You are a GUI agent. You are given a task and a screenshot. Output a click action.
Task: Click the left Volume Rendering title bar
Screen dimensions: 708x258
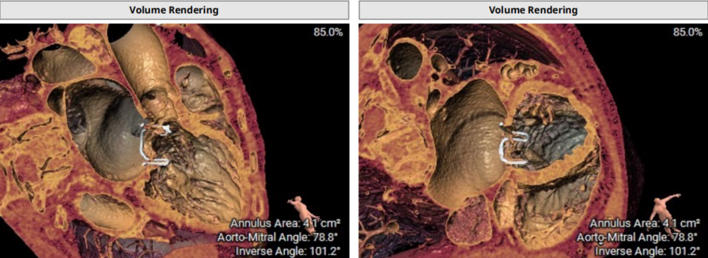point(174,10)
